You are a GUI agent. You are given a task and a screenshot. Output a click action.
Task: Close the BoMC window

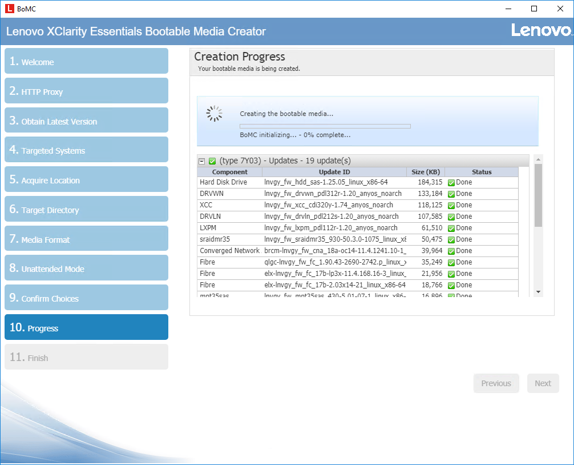coord(560,9)
